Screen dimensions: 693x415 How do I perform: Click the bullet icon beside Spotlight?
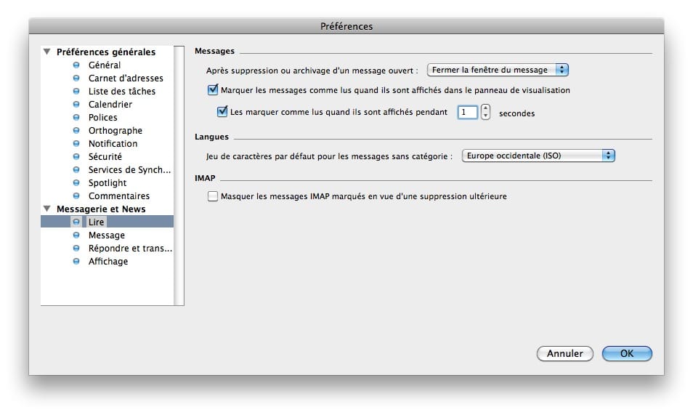click(x=76, y=182)
